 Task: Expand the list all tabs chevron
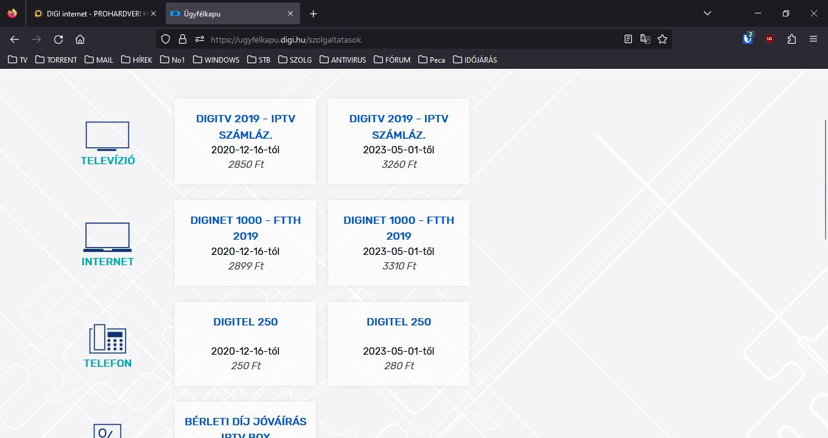pyautogui.click(x=707, y=13)
